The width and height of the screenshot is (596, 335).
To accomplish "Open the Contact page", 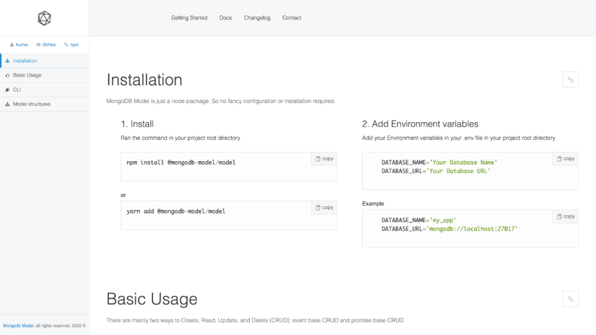I will pos(292,18).
